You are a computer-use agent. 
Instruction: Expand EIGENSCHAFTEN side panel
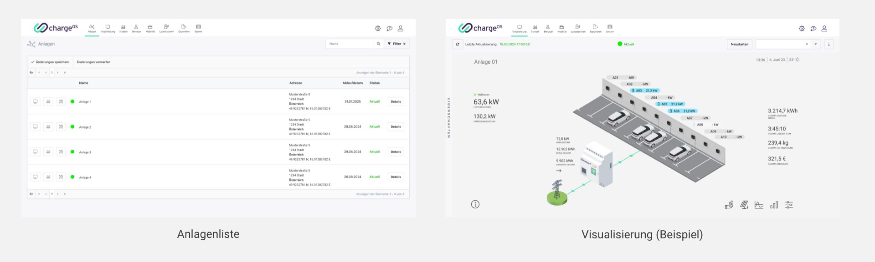pos(448,117)
